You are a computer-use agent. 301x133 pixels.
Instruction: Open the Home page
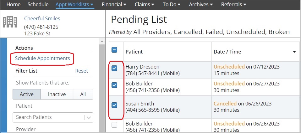14,4
